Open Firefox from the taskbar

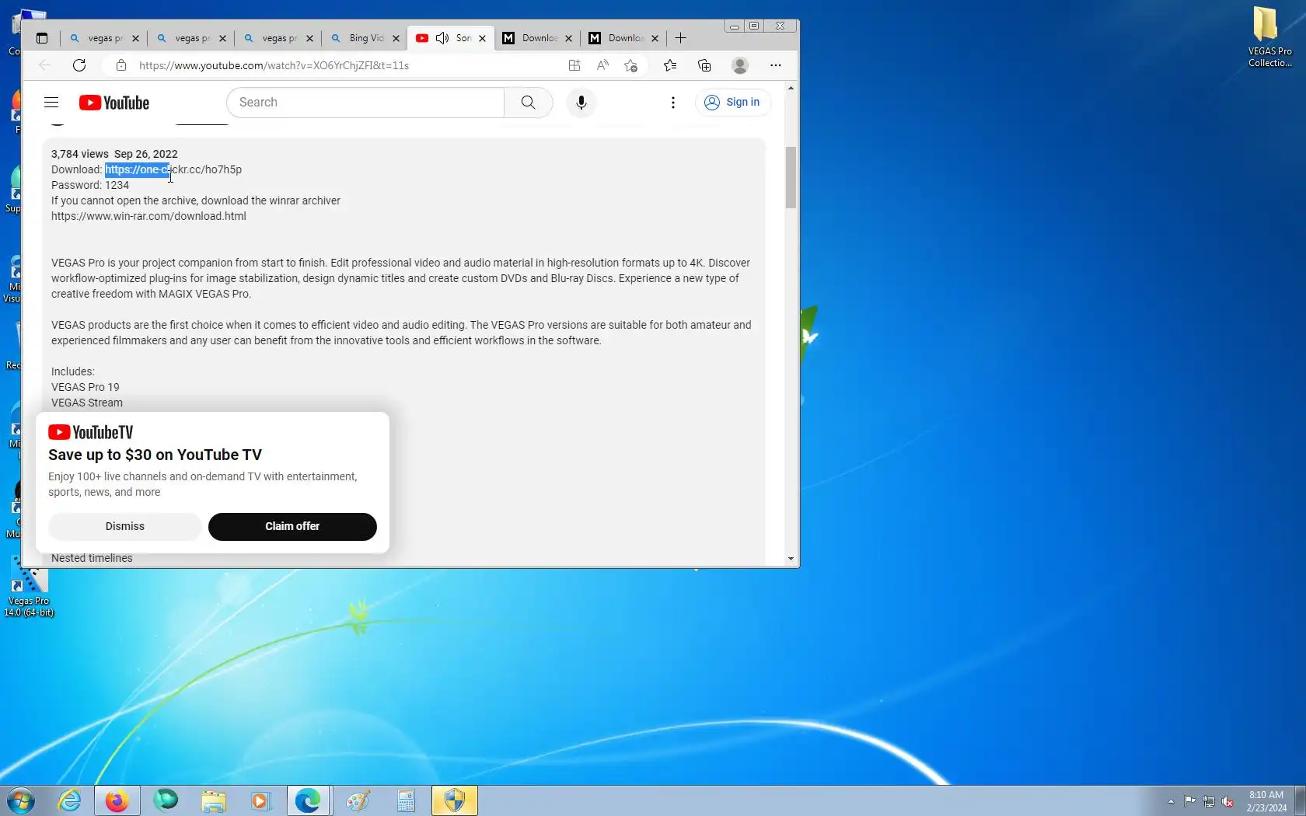click(117, 800)
